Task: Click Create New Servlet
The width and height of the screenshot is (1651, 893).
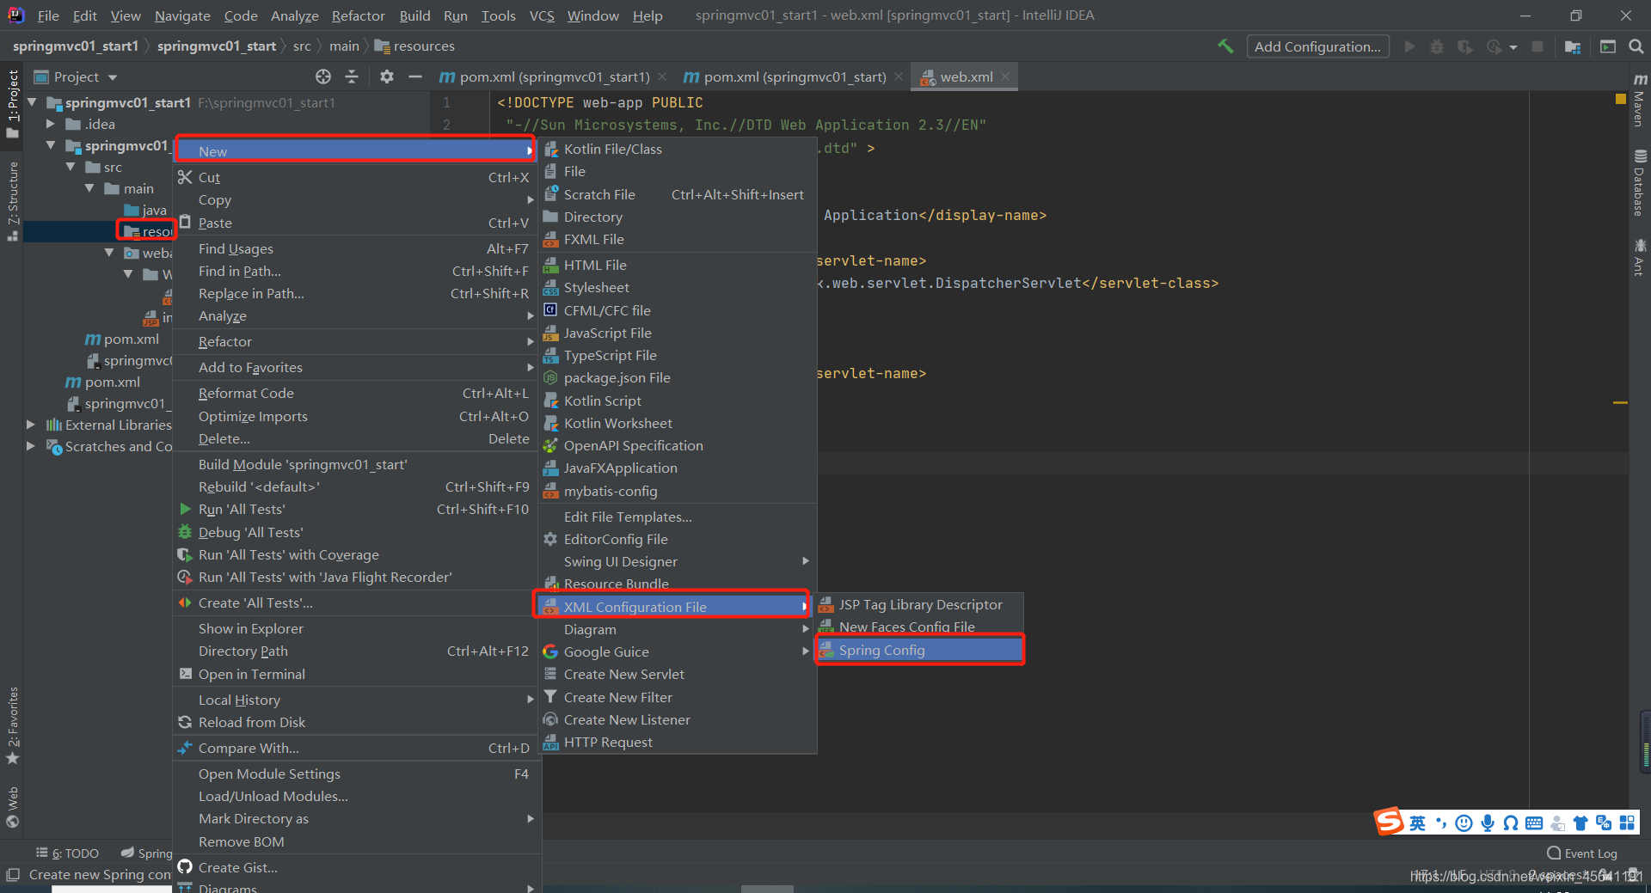Action: pos(677,674)
